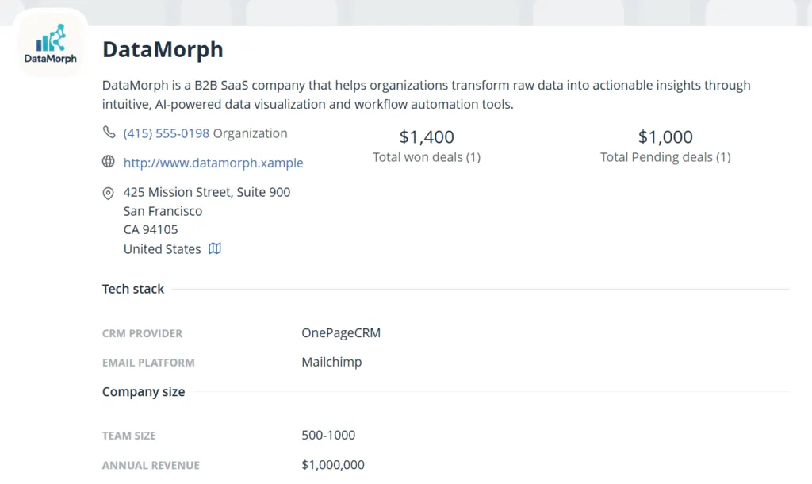812x484 pixels.
Task: Click the Email Platform value Mailchimp
Action: (x=331, y=362)
